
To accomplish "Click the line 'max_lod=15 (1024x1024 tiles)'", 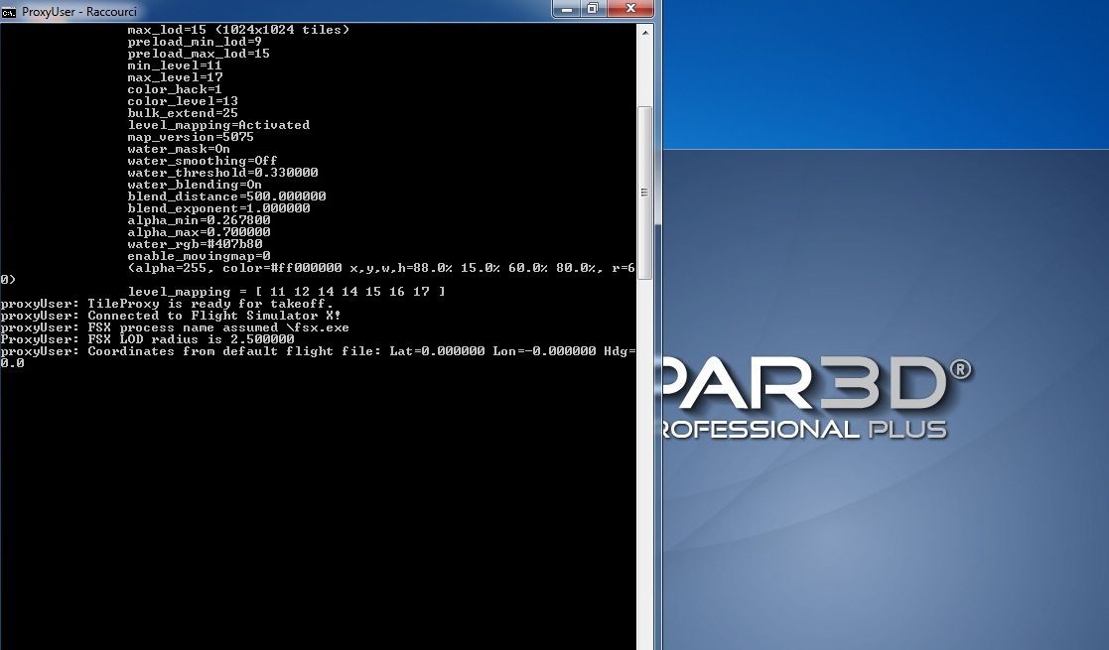I will point(238,30).
